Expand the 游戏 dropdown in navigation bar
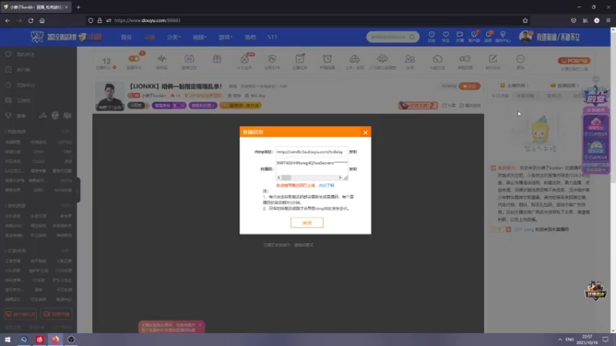The image size is (616, 346). (x=226, y=37)
